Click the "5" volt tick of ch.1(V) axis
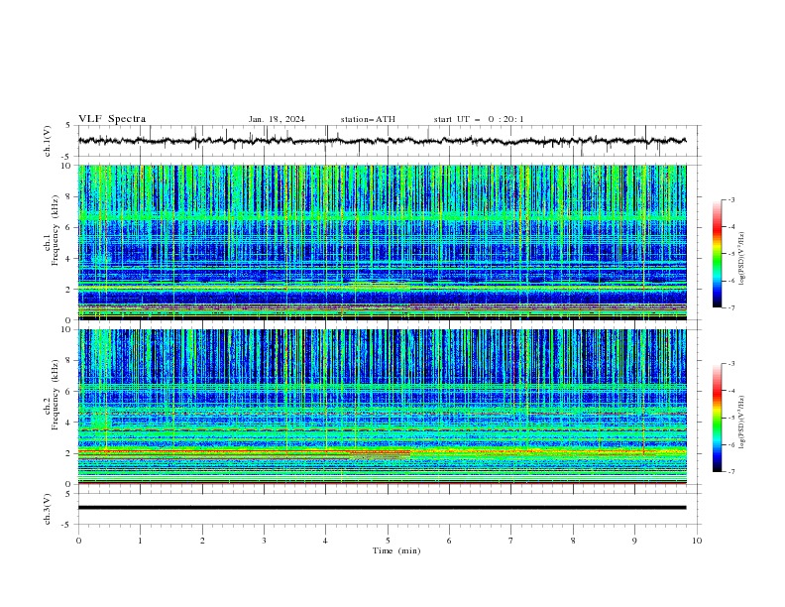 coord(69,125)
